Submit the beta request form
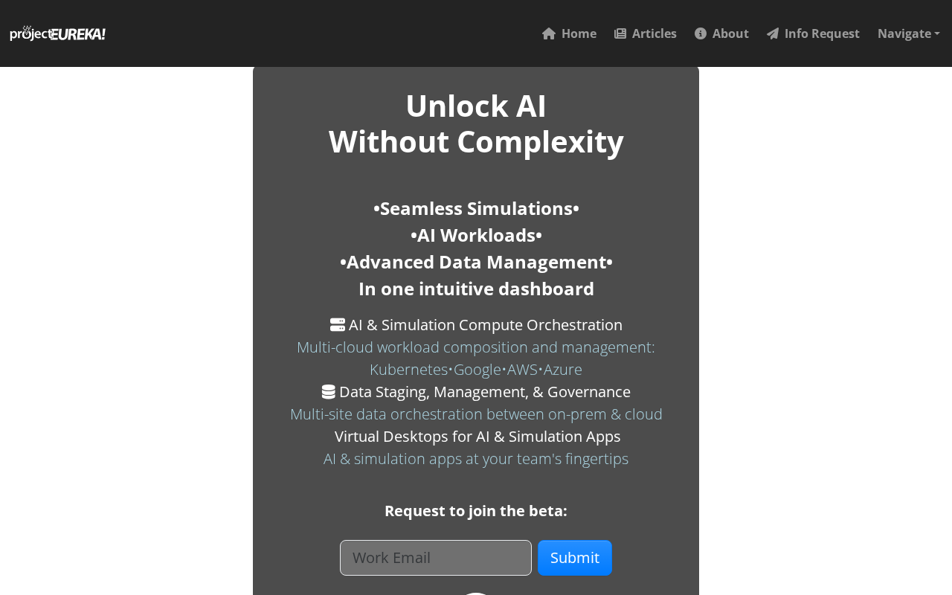The height and width of the screenshot is (595, 952). [x=575, y=558]
